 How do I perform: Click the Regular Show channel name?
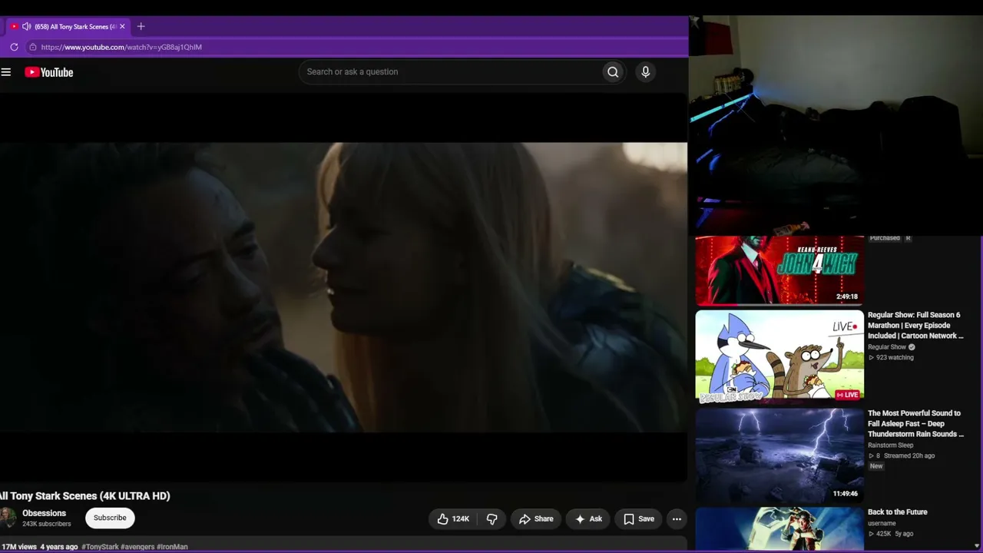coord(887,347)
